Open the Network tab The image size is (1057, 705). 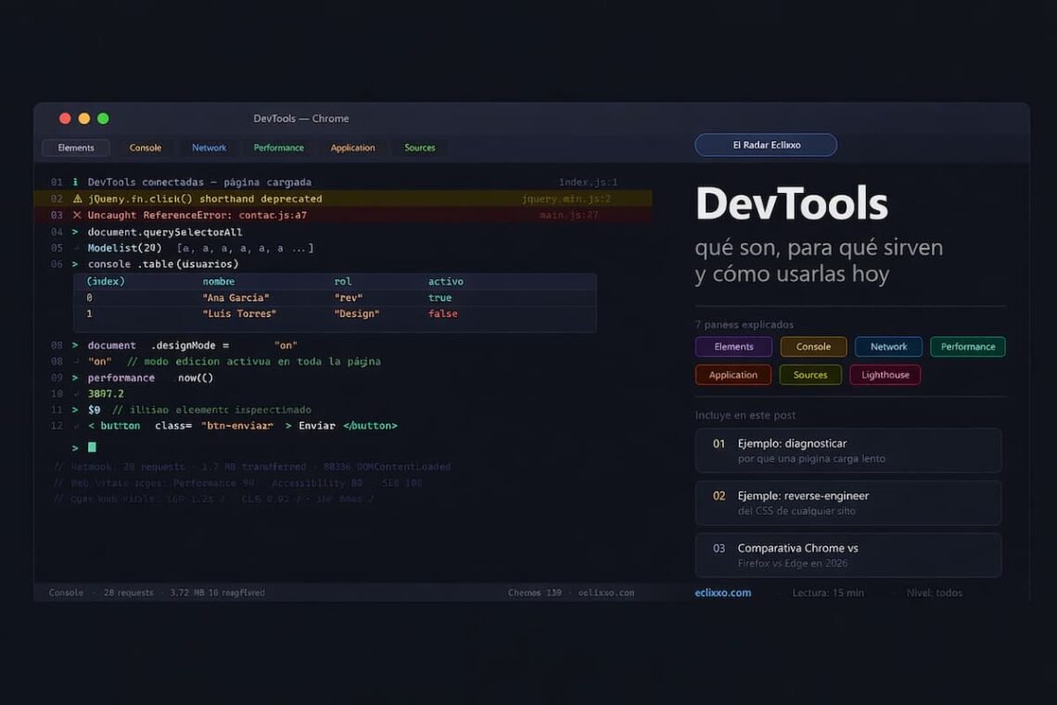pos(209,147)
